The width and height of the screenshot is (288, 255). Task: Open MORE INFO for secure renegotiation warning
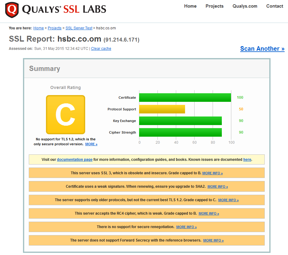tap(186, 227)
